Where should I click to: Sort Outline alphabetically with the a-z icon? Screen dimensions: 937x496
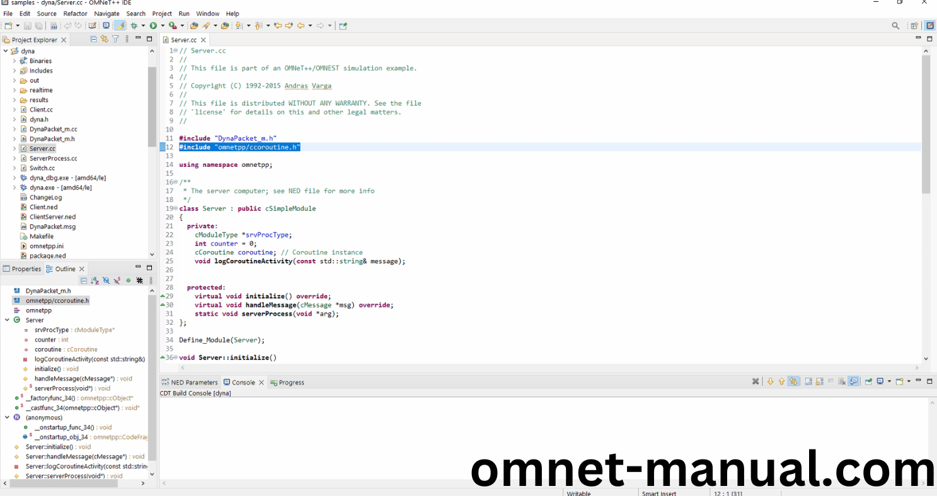[95, 281]
